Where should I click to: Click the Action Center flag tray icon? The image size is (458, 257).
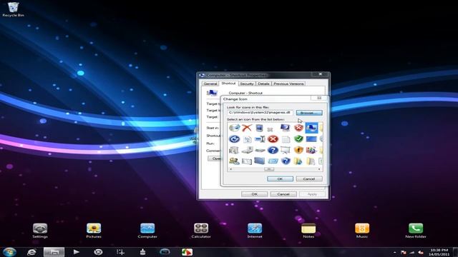404,252
